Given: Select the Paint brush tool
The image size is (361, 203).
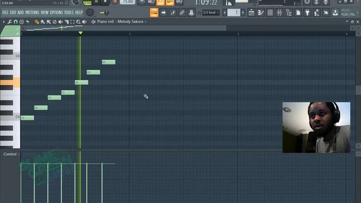Looking at the screenshot, I should tap(43, 22).
